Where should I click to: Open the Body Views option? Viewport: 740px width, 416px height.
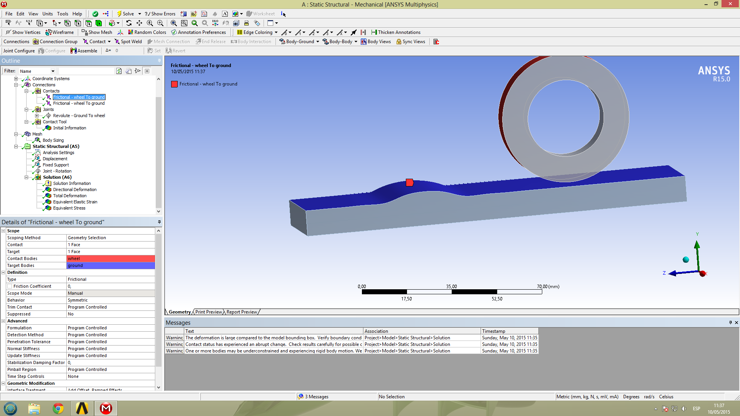click(x=376, y=42)
